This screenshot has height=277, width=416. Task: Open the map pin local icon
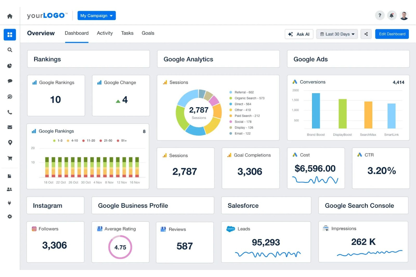10,143
